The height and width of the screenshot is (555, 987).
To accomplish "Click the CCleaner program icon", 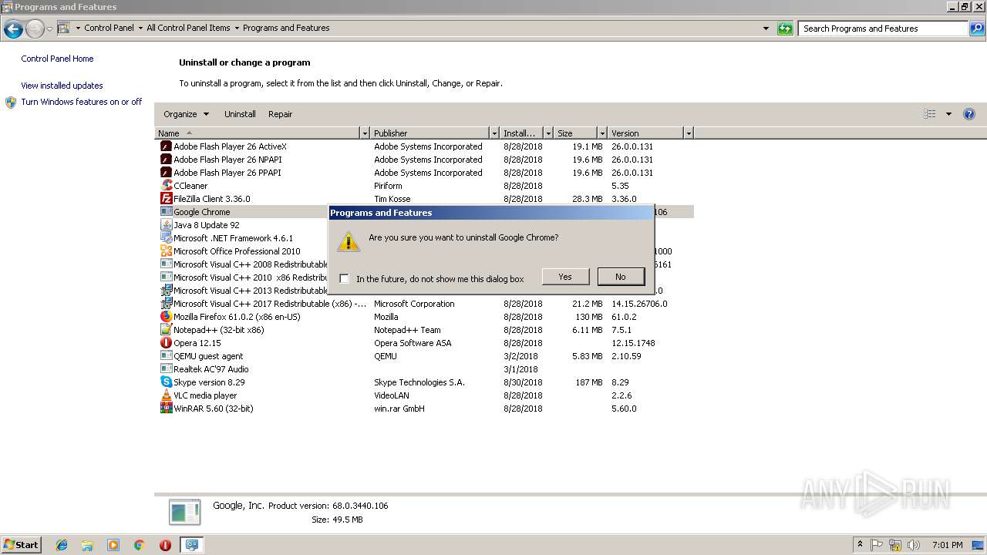I will (166, 186).
